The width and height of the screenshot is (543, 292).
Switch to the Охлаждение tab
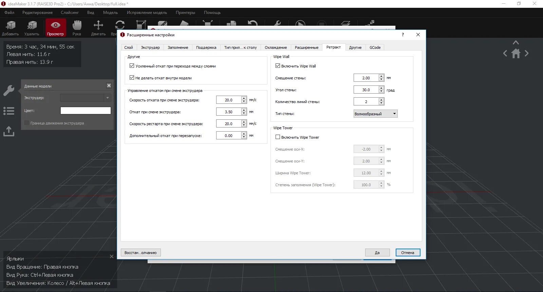click(x=276, y=47)
